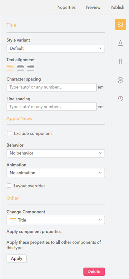Open the comments speech bubble icon
This screenshot has height=279, width=129.
pyautogui.click(x=120, y=80)
